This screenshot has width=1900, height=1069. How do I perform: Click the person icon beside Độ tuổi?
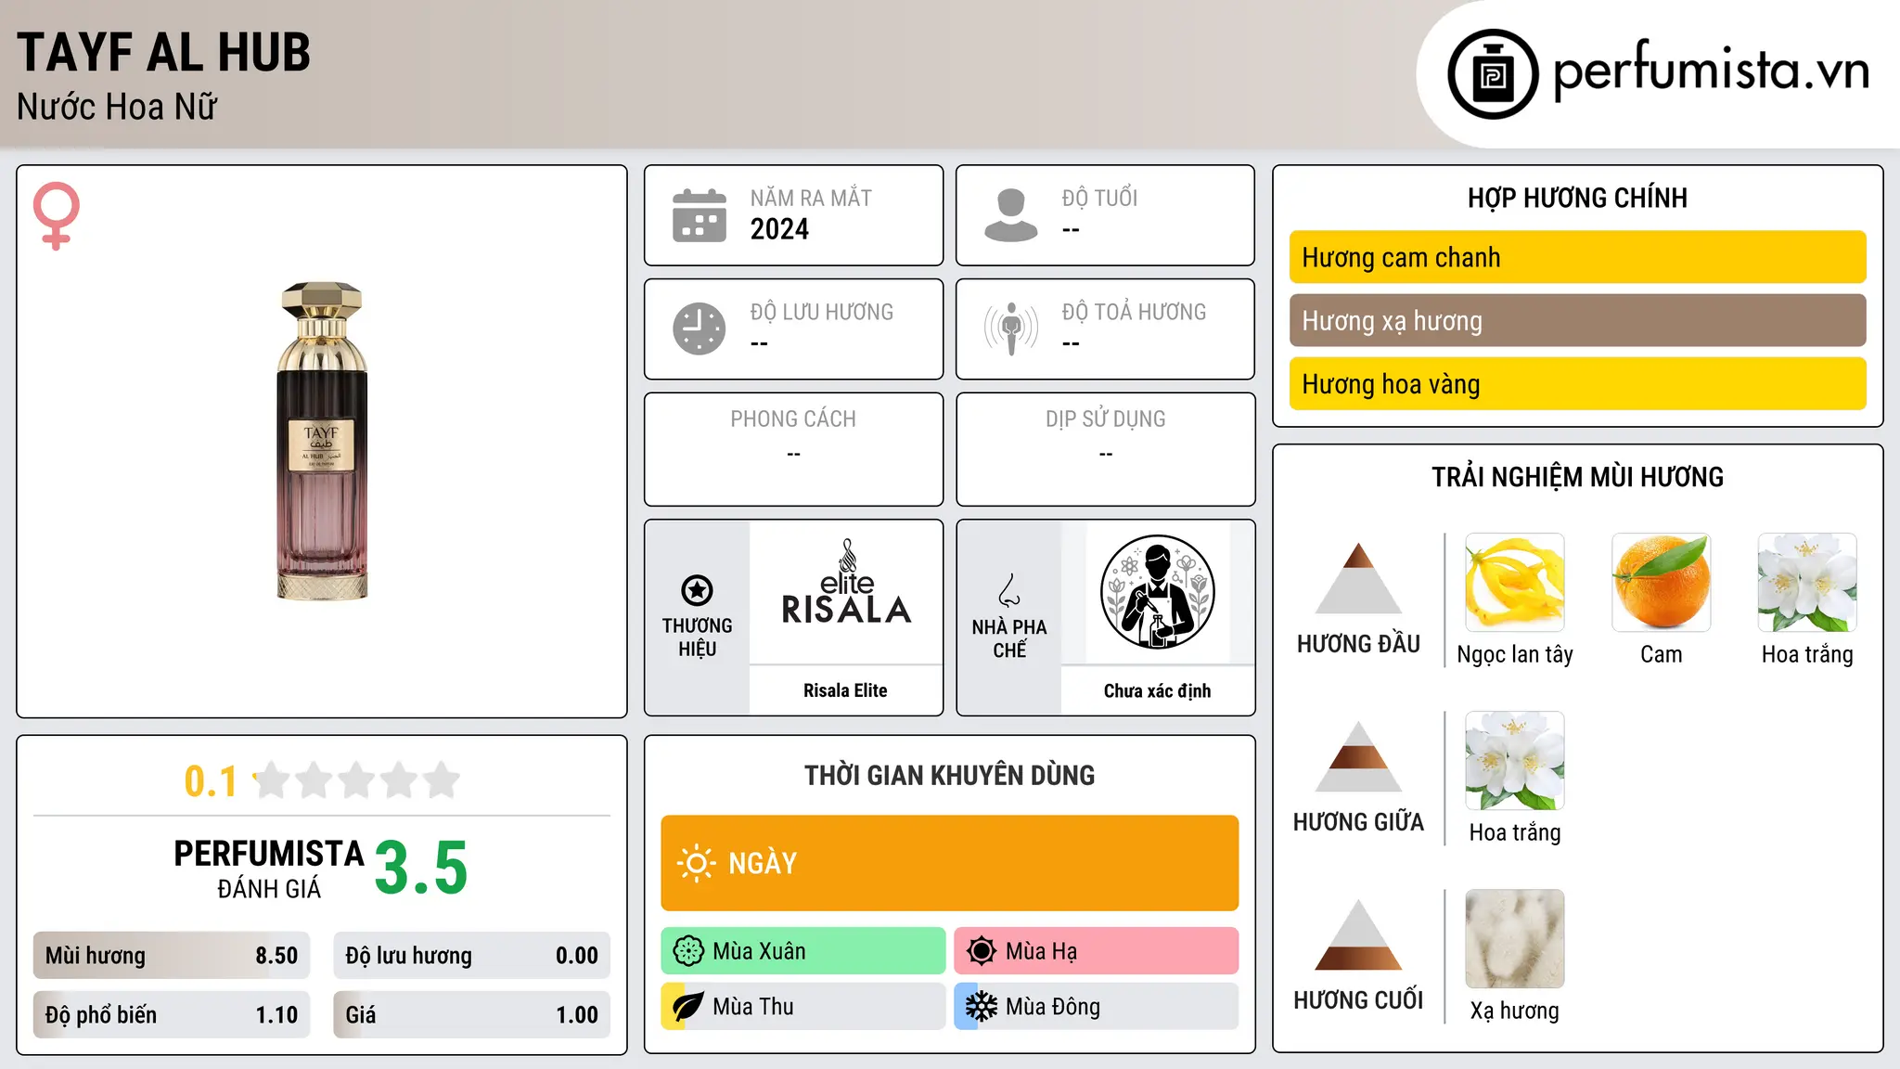coord(1011,215)
